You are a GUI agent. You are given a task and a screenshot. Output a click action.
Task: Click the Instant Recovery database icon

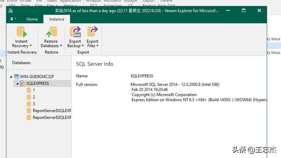tap(22, 32)
